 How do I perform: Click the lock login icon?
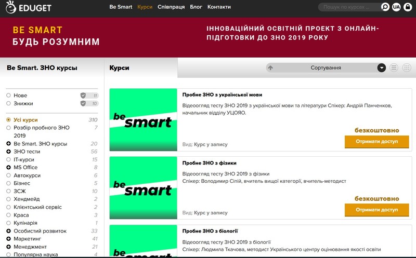pos(408,7)
